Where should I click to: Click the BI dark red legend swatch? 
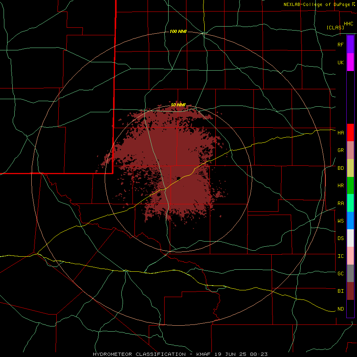tap(350, 291)
